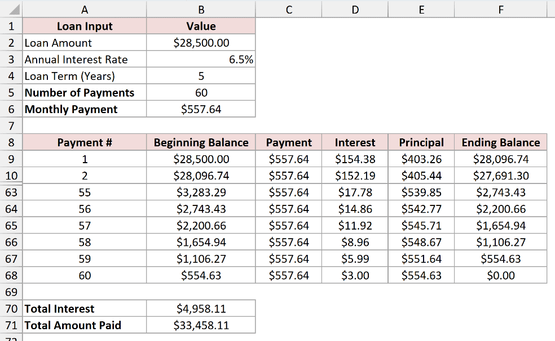Select column D header
Viewport: 555px width, 341px height.
pos(355,10)
